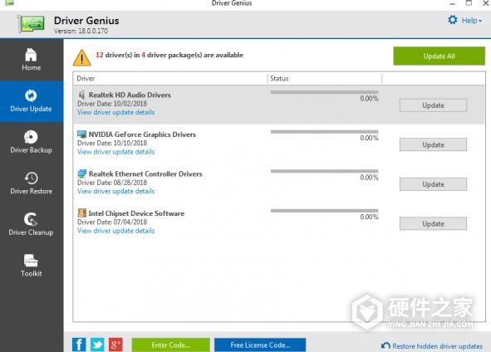
Task: Click the Realtek Ethernet progress bar
Action: pos(324,171)
